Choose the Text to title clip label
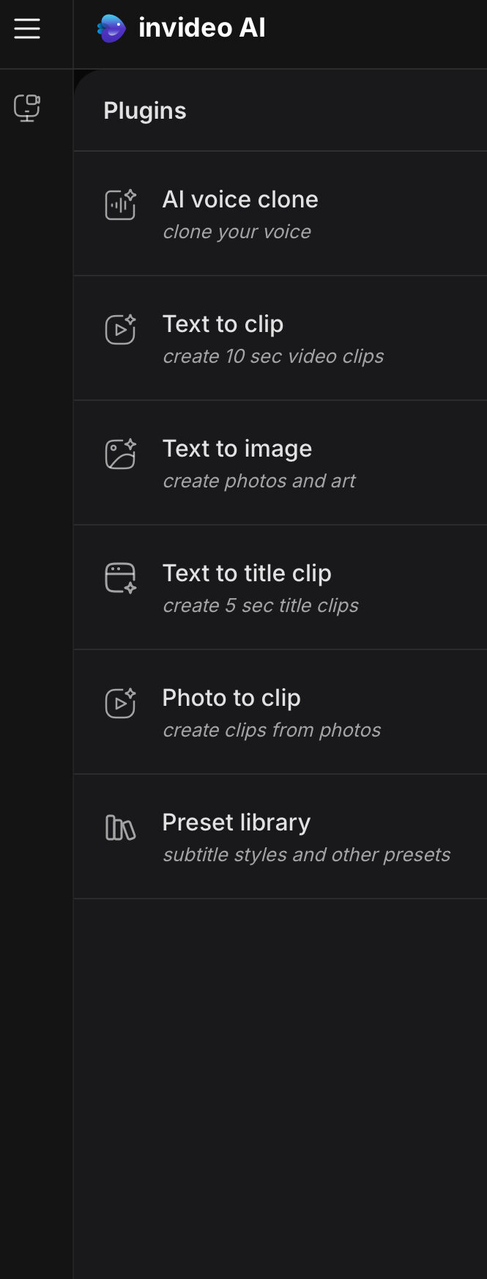Viewport: 487px width, 1279px height. [x=247, y=573]
